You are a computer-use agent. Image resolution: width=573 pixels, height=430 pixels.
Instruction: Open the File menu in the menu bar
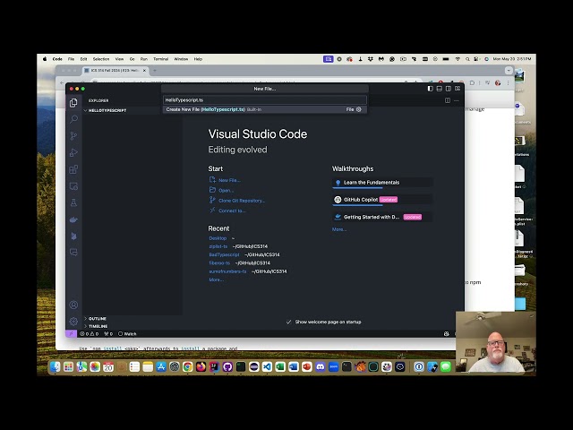click(71, 59)
